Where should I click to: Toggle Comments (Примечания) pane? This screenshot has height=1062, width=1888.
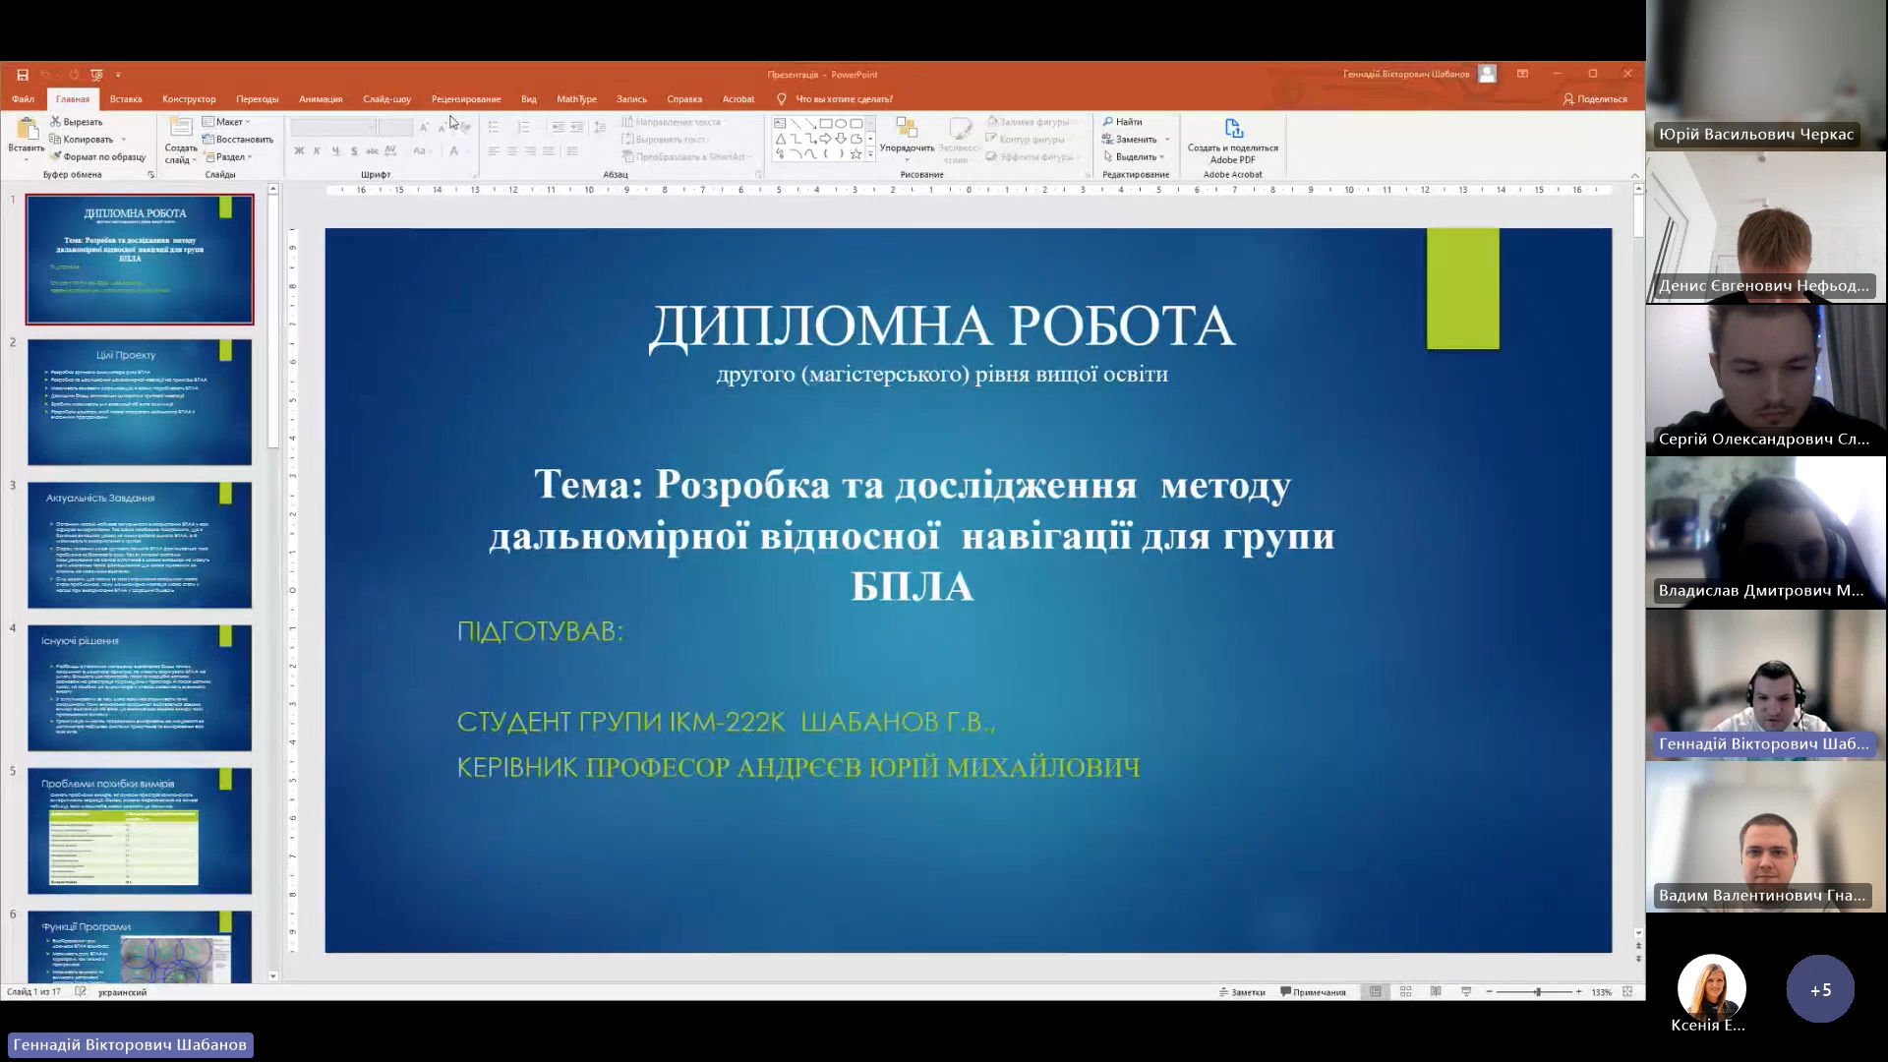tap(1313, 992)
